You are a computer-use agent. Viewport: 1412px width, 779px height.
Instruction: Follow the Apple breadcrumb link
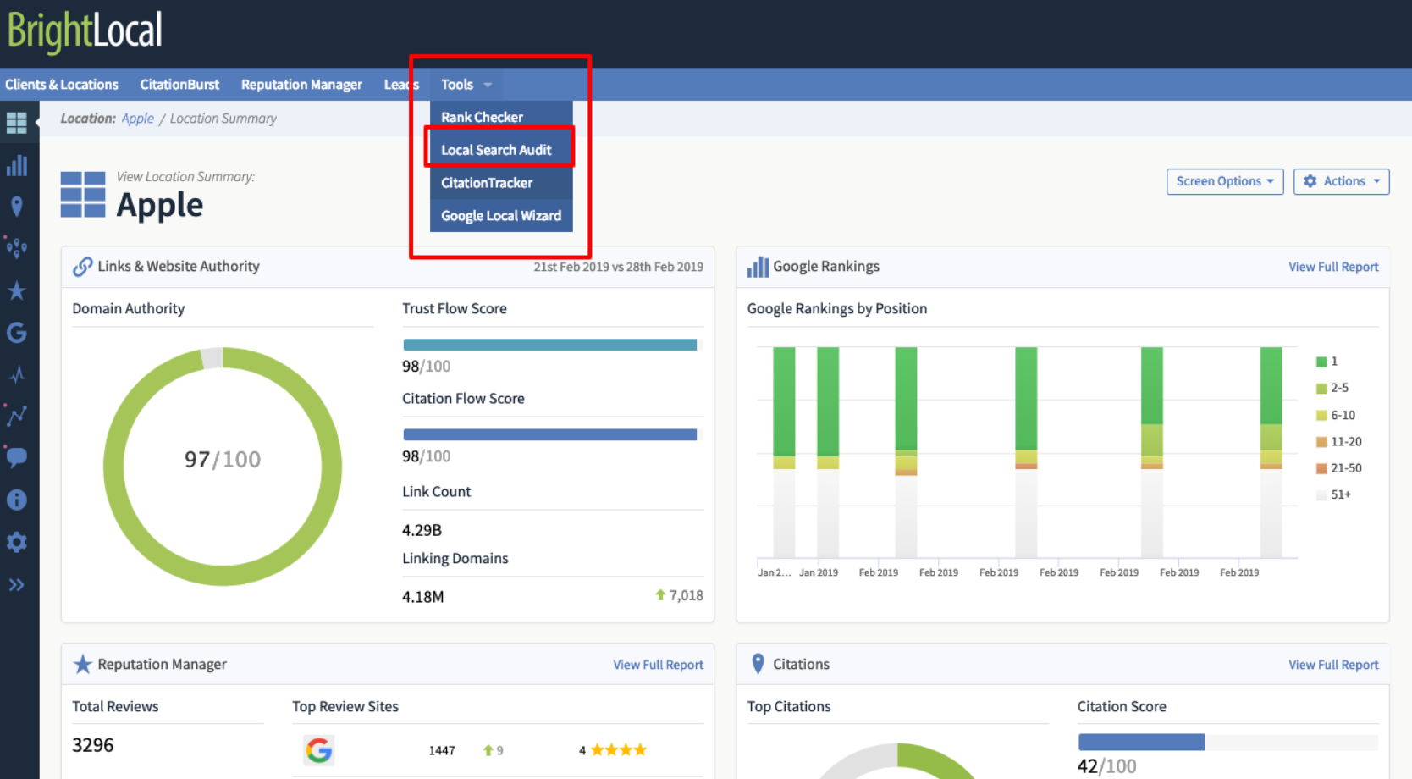(138, 119)
